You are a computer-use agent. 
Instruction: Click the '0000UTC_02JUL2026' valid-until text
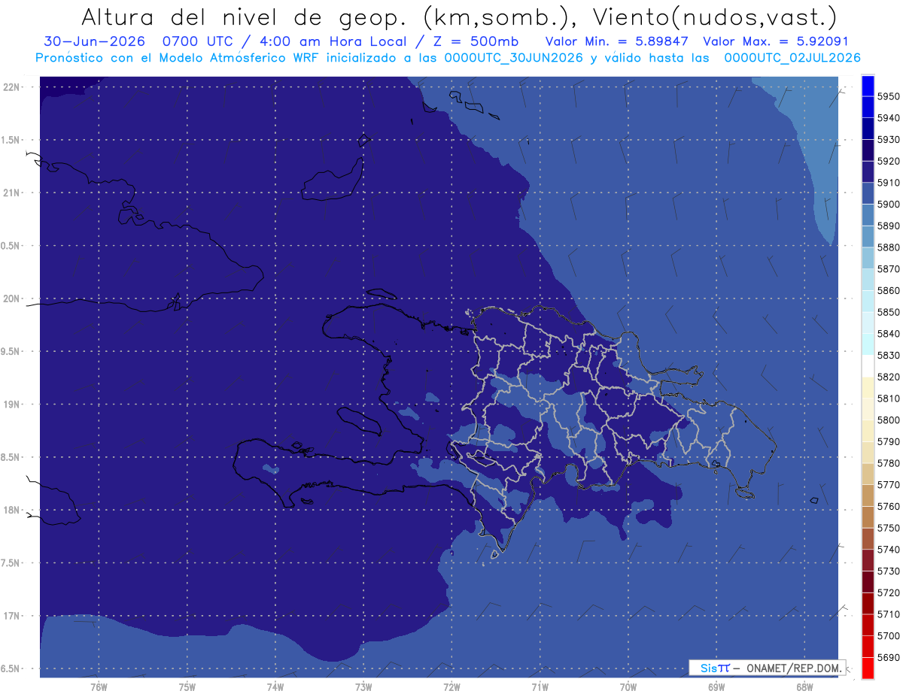coord(792,57)
